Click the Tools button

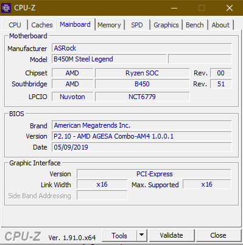119,236
